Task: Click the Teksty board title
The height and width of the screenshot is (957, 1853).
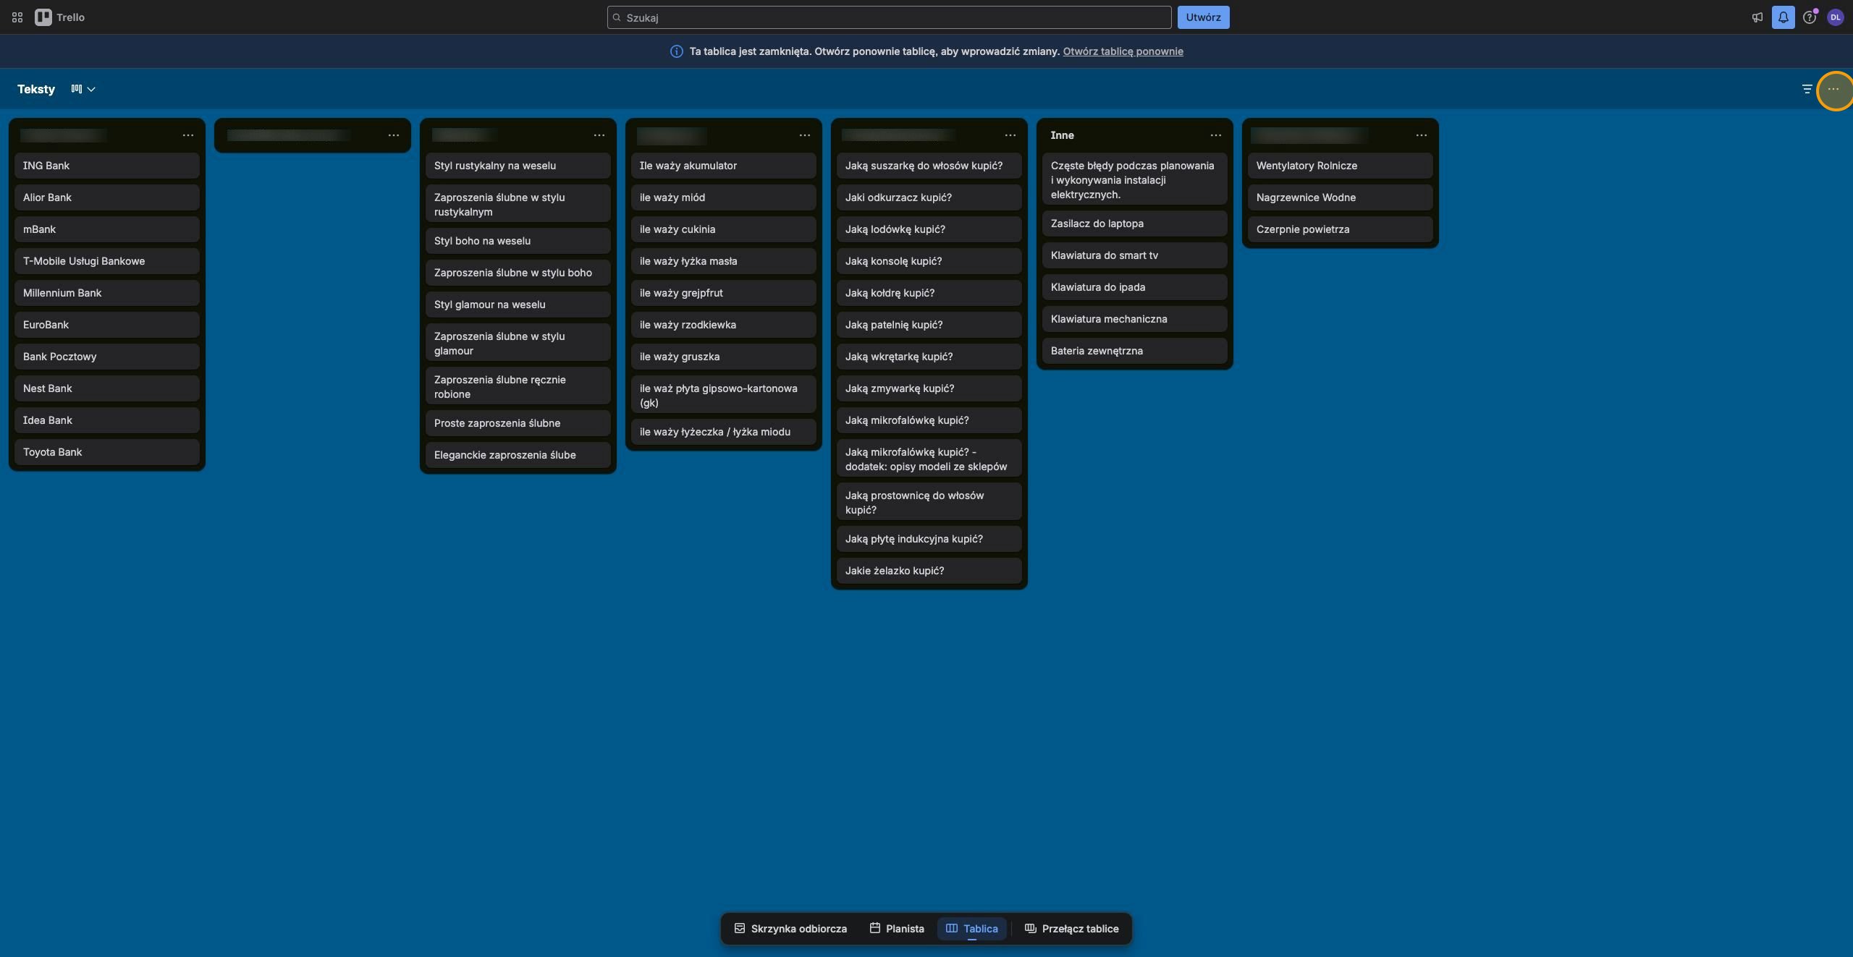Action: point(36,89)
